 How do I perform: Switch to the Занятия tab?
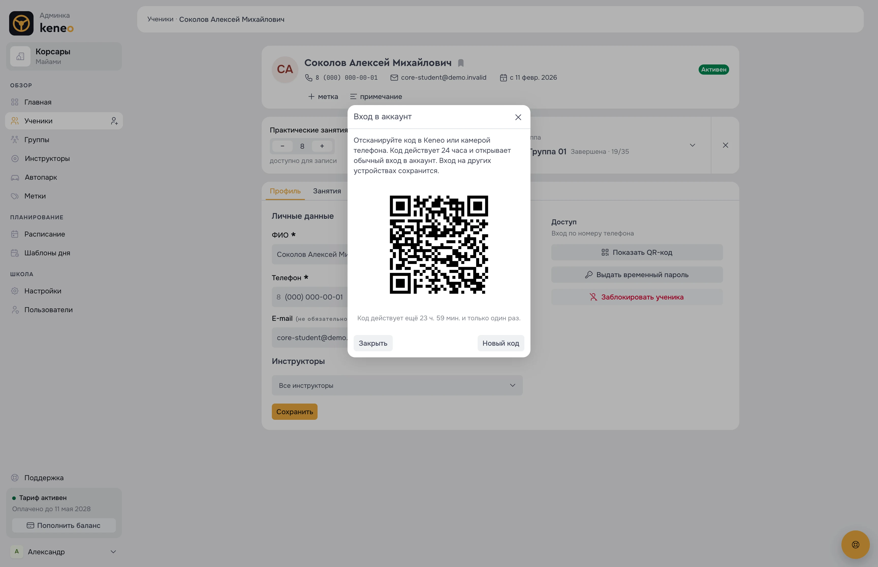327,191
